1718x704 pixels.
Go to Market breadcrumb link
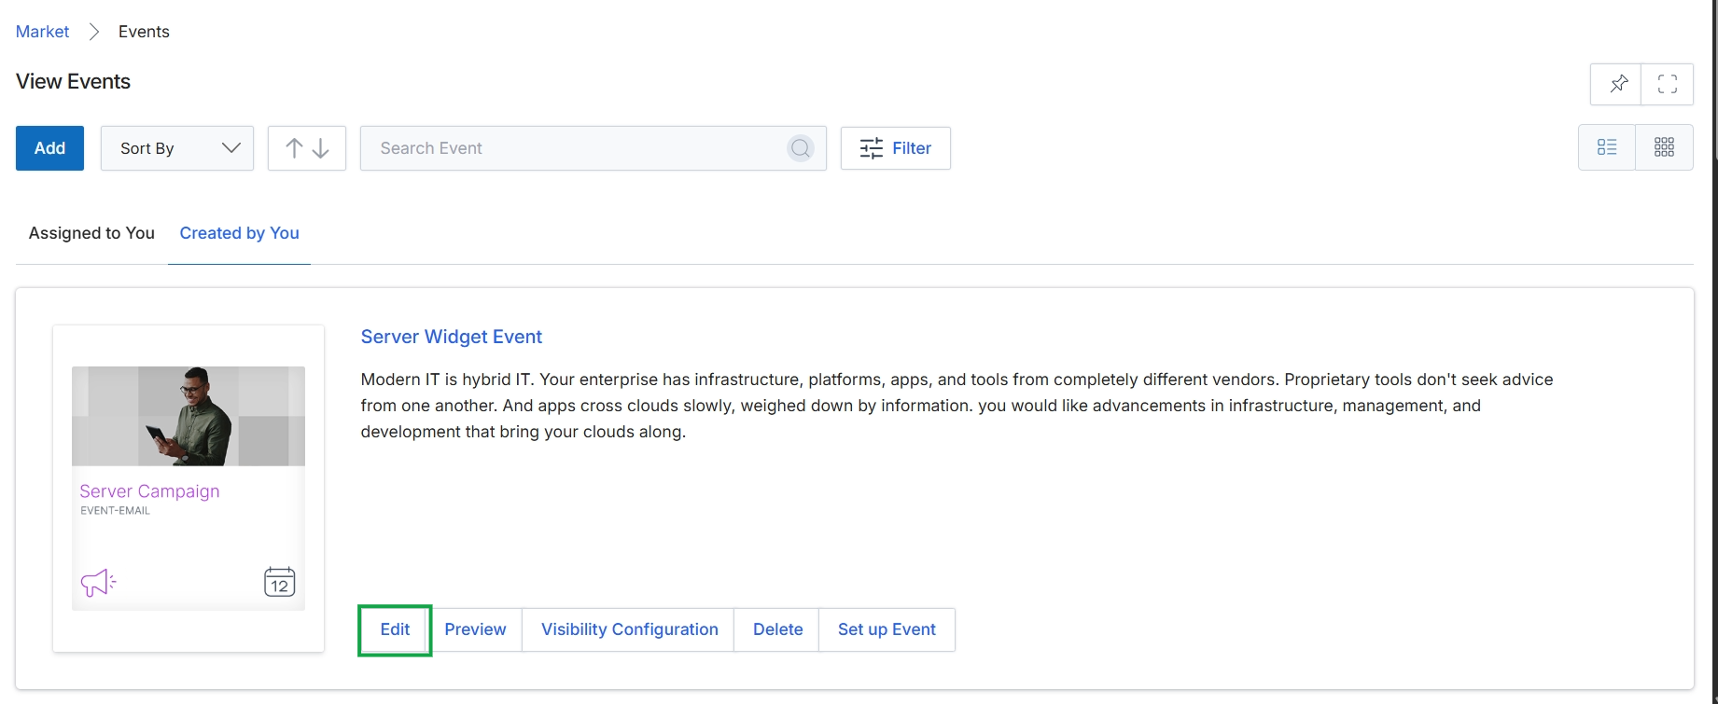point(43,32)
